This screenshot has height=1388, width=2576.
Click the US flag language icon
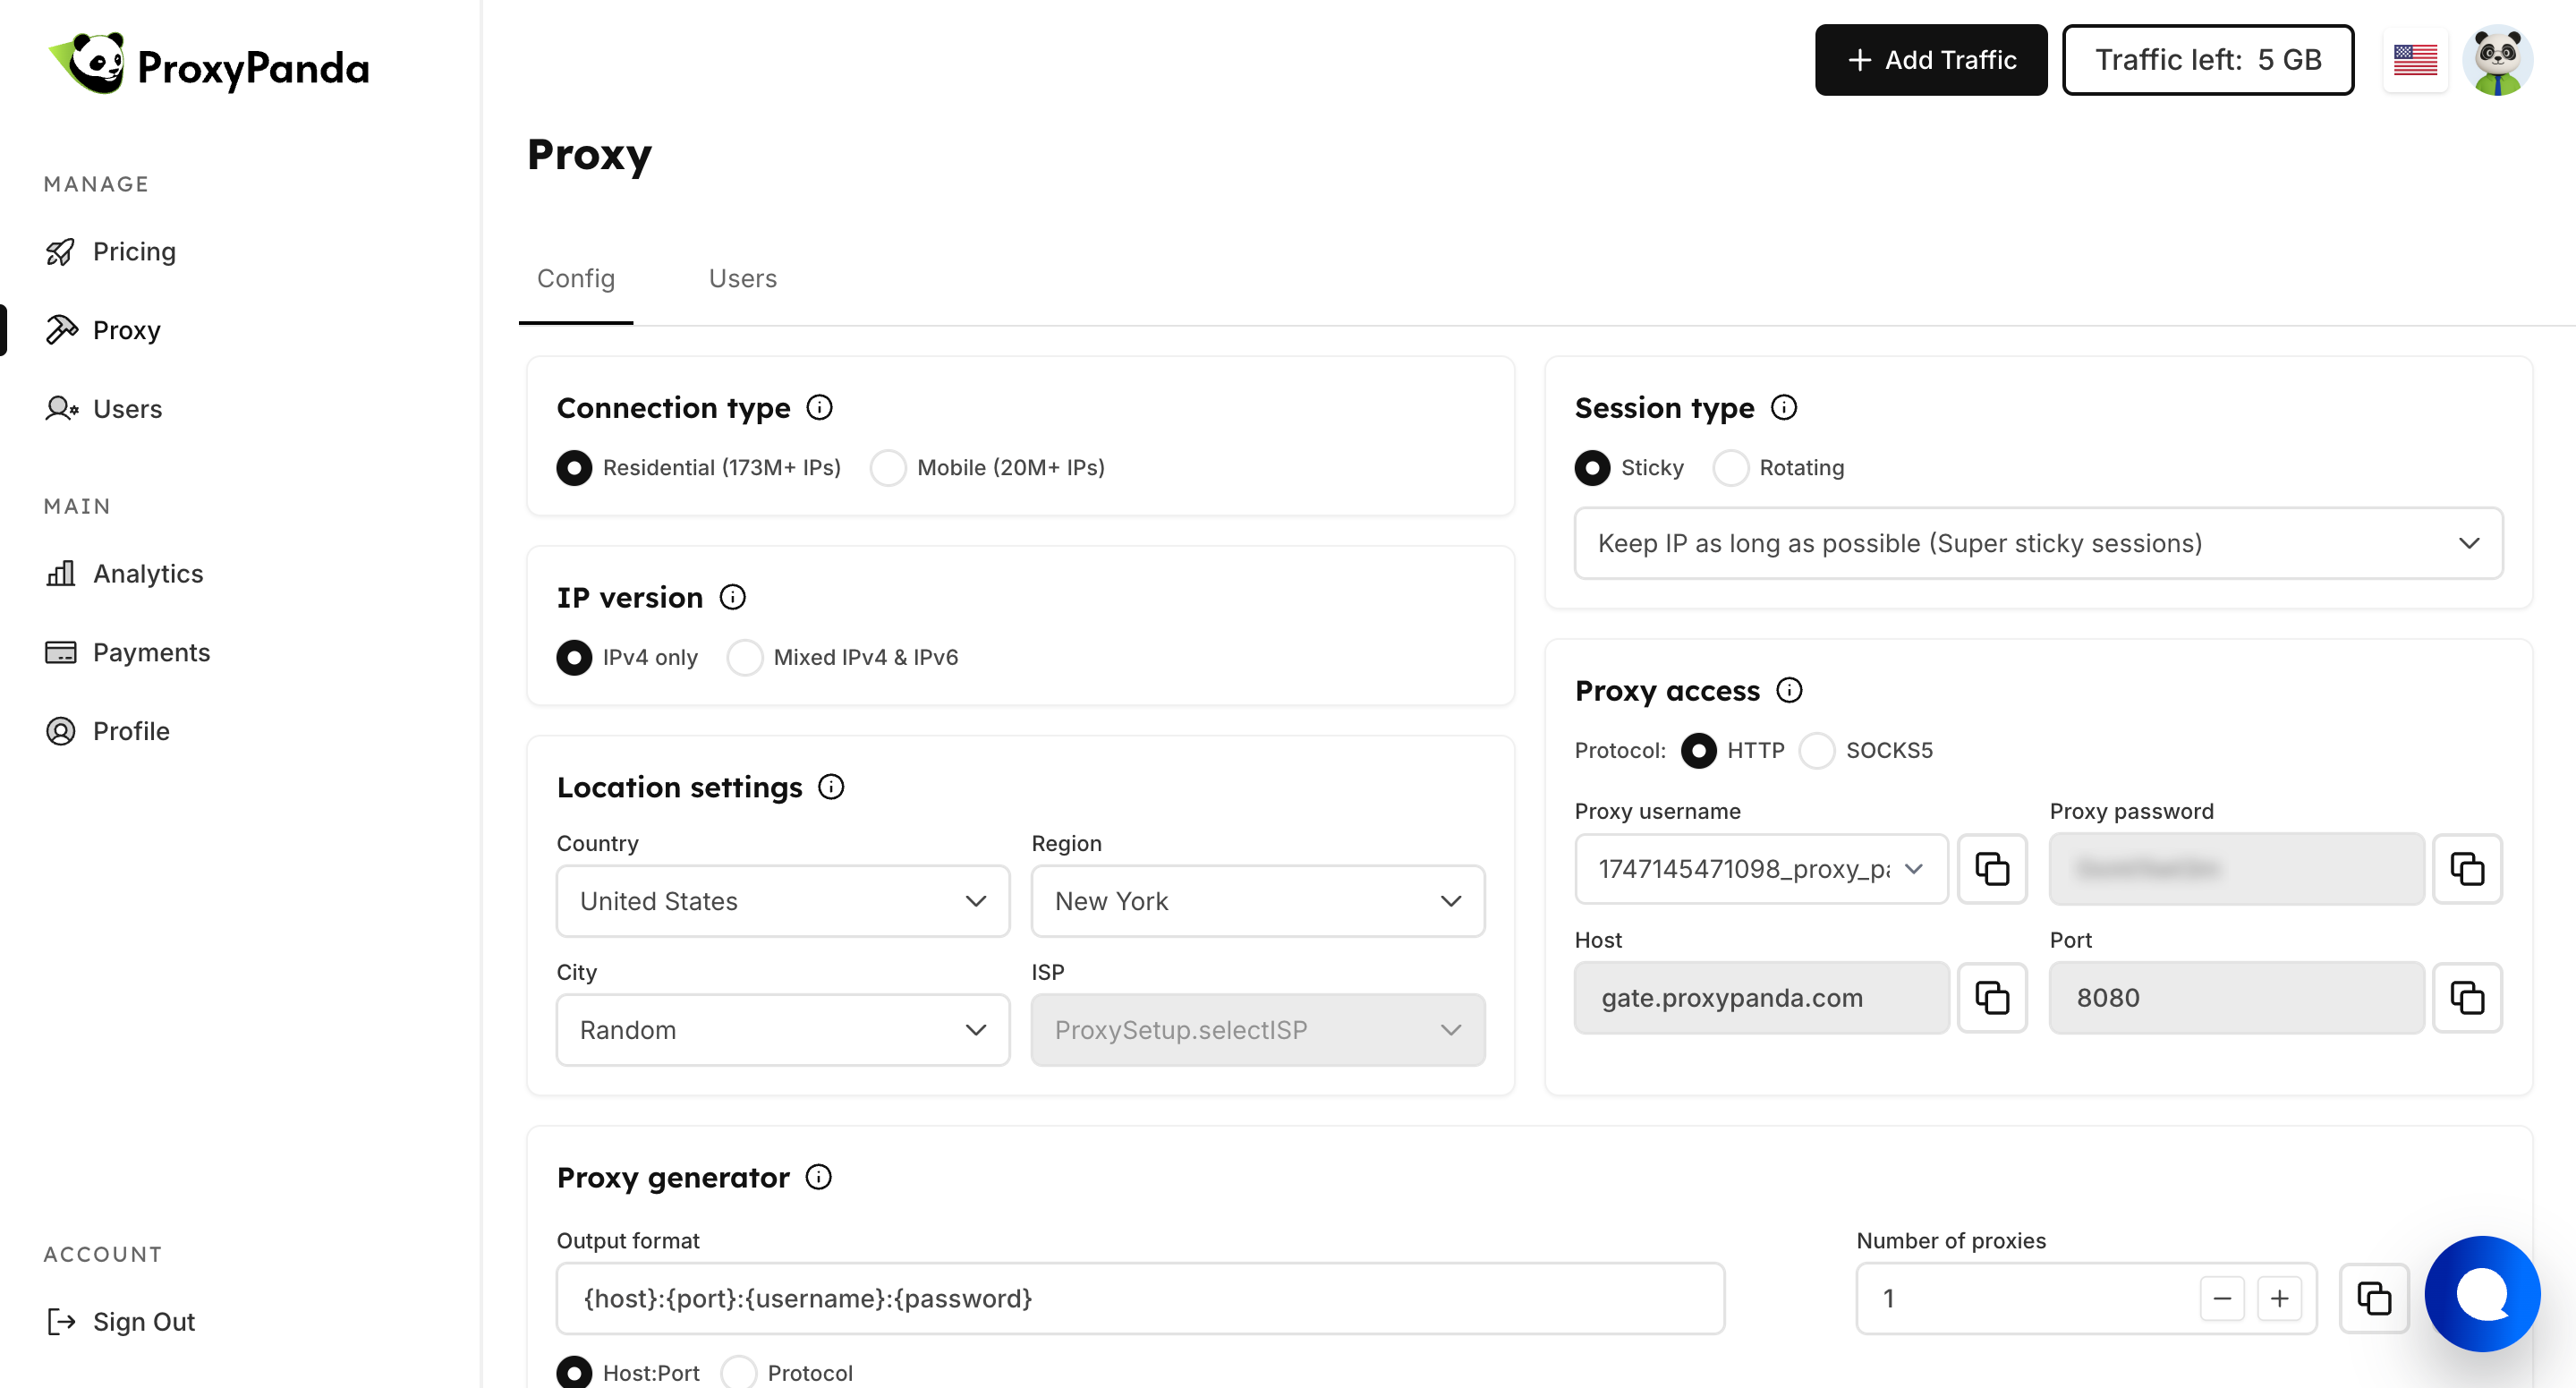(2415, 60)
